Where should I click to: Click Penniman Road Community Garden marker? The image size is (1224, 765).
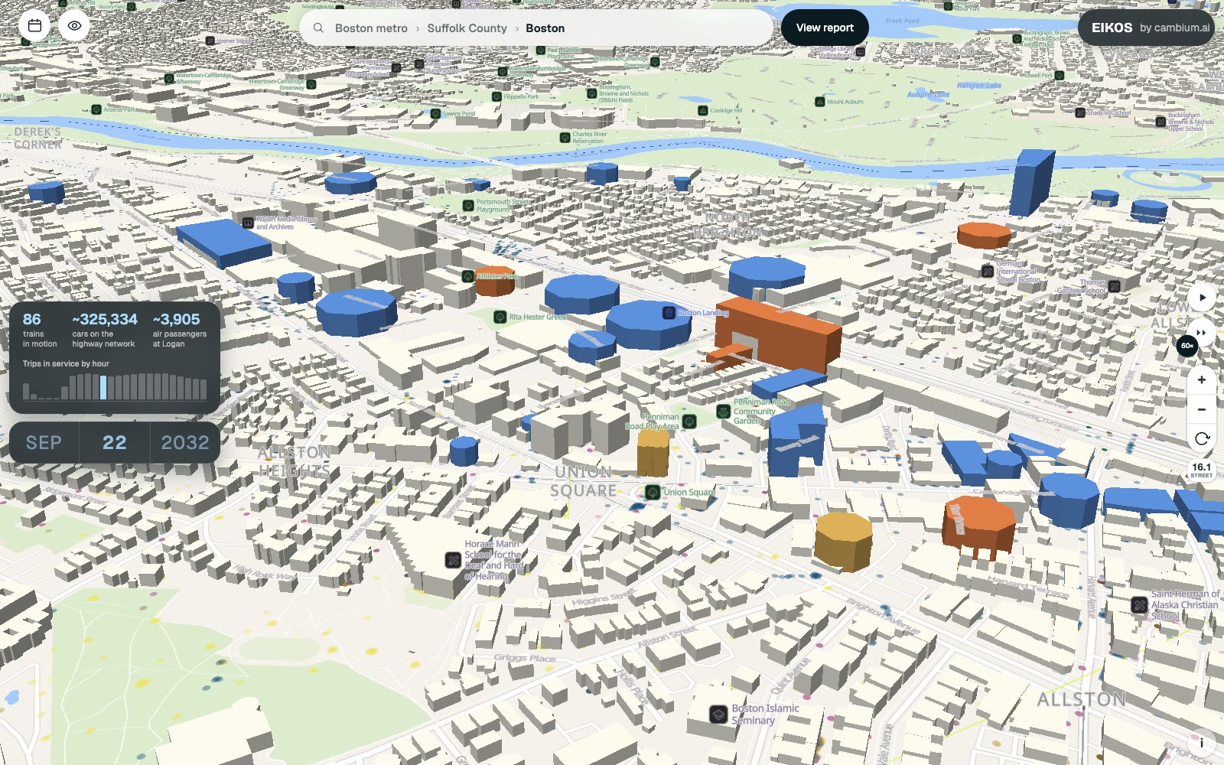[x=723, y=412]
